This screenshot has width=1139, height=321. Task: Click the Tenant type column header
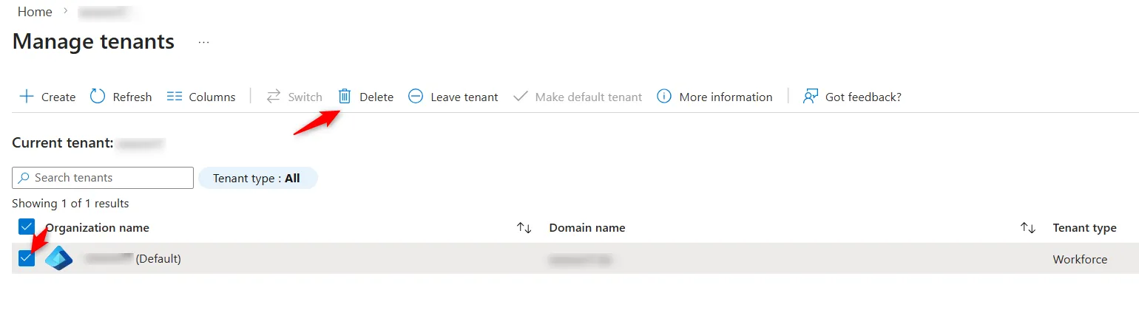tap(1084, 228)
